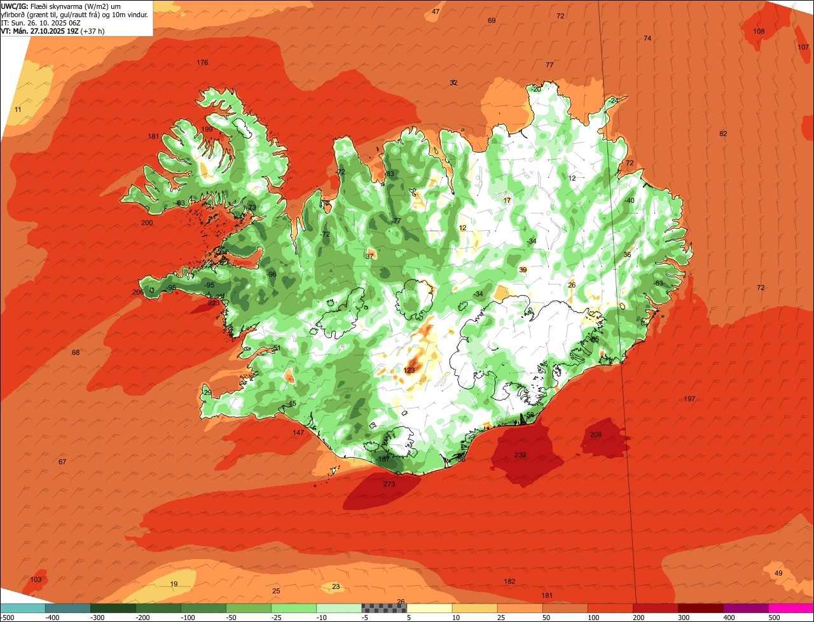Click the value 206 at the Snæfellsnes tip
The image size is (814, 622).
(x=137, y=292)
